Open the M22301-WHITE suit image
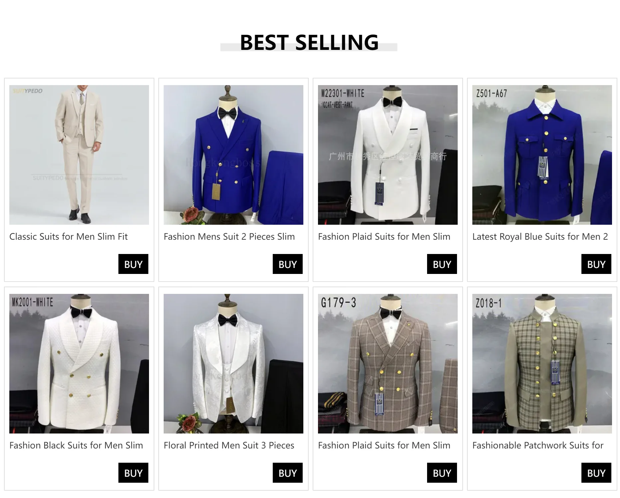This screenshot has height=498, width=620. 388,155
